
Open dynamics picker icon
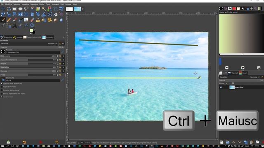(x=3, y=80)
